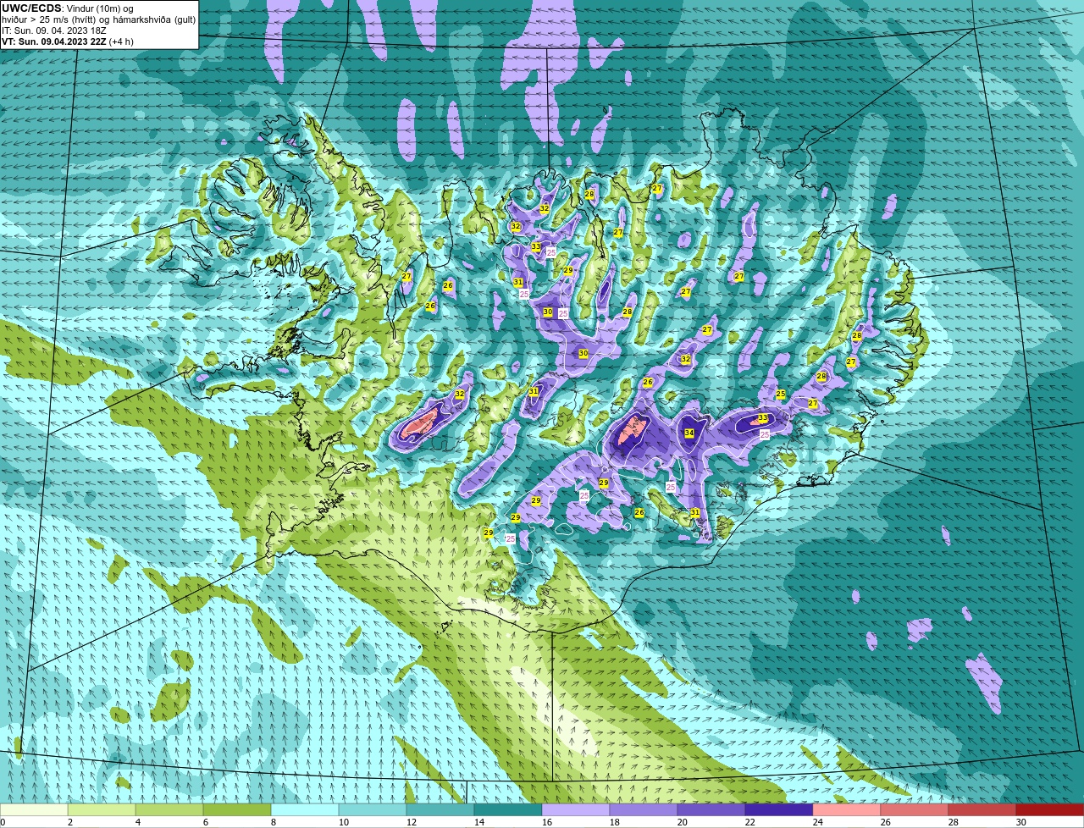Screen dimensions: 1084x828
Task: Click the "12" tick on color scale
Action: click(x=412, y=822)
